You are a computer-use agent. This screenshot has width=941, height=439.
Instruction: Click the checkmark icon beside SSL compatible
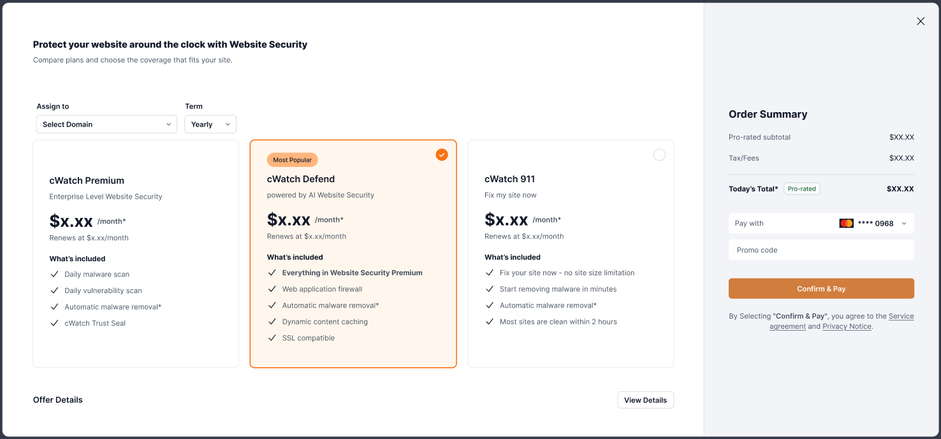pos(272,338)
